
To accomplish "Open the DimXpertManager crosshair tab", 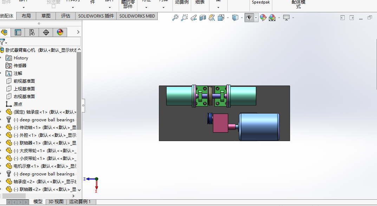I will coord(46,32).
